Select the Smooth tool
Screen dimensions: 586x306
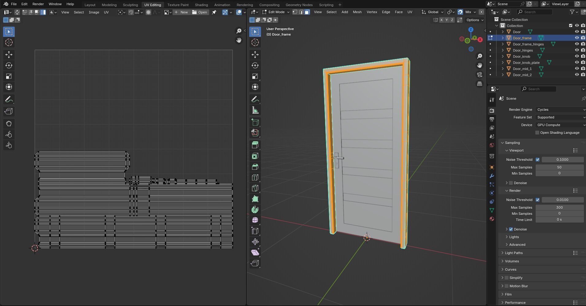(x=255, y=220)
